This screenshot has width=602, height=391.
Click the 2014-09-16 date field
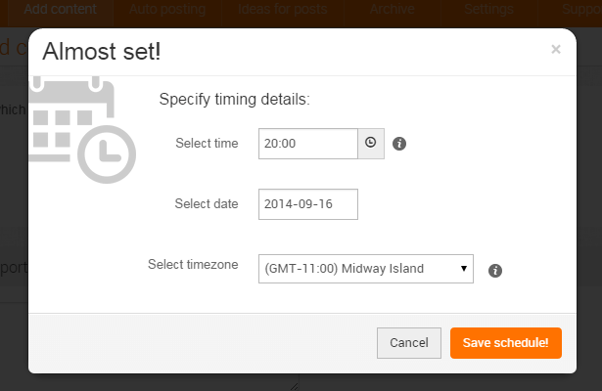point(308,204)
